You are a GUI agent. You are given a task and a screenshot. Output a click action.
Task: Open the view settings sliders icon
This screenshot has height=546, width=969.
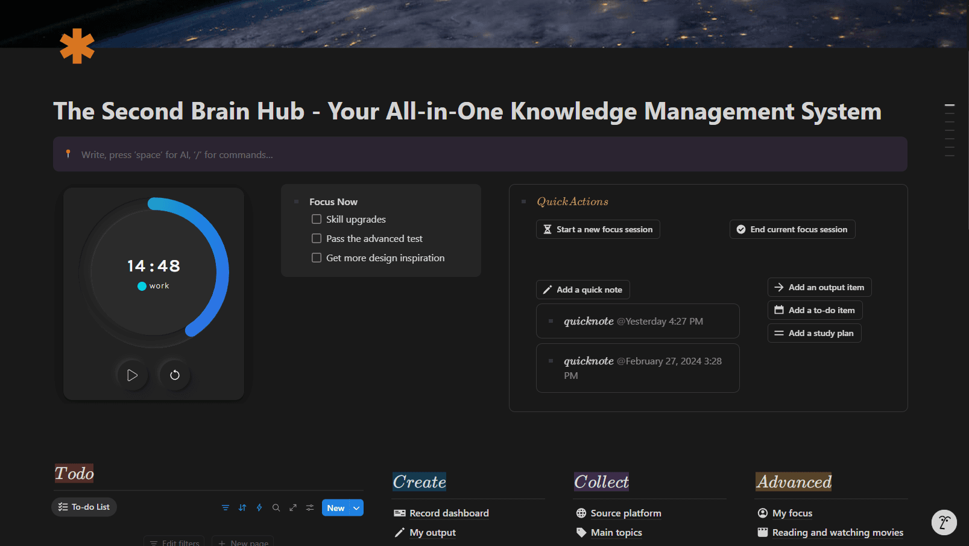(x=310, y=508)
